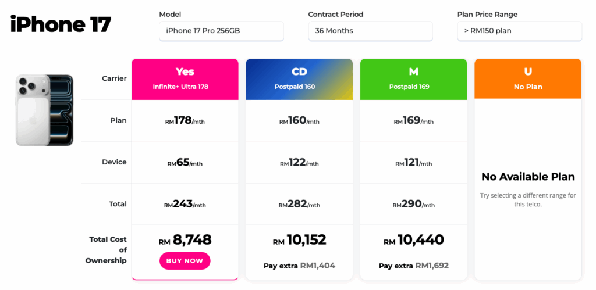Click the No Available Plan message
The width and height of the screenshot is (596, 290).
tap(527, 177)
